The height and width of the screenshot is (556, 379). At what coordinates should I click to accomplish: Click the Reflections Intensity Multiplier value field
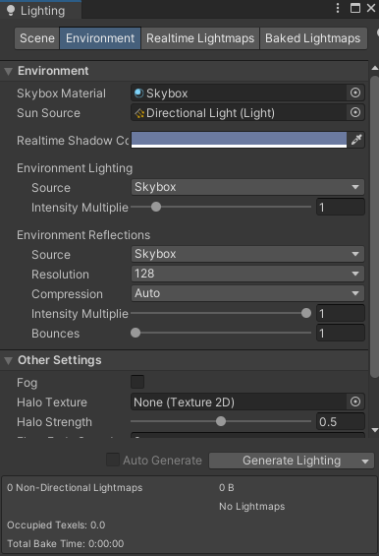coord(340,314)
